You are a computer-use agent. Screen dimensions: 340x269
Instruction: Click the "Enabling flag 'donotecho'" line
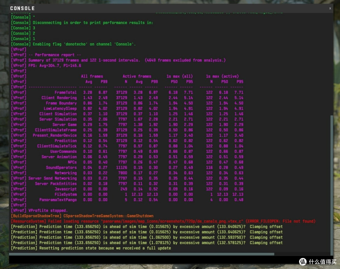pos(73,44)
